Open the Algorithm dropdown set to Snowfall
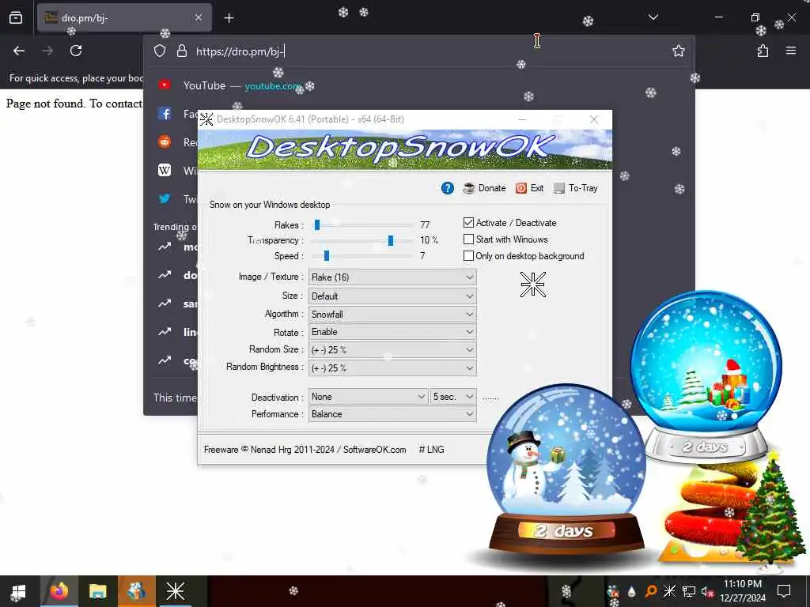 click(x=392, y=315)
